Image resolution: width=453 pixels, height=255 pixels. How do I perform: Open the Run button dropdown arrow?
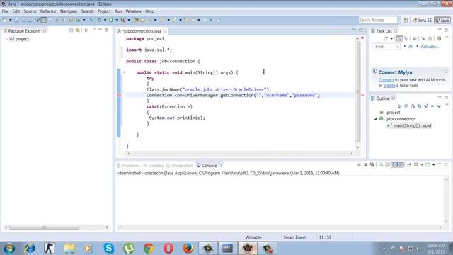117,20
